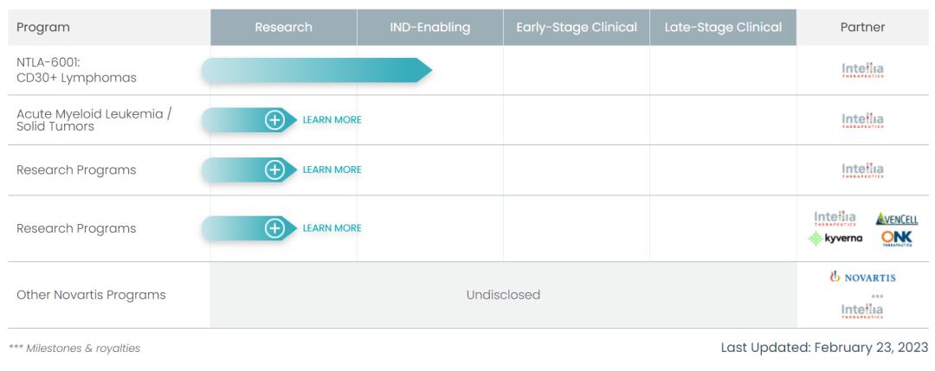Open Learn More in second Research Programs row

click(x=332, y=228)
